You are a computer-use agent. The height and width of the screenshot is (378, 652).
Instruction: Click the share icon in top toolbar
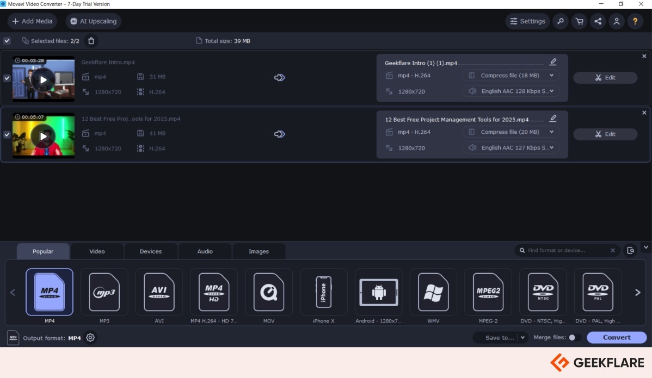pos(598,21)
